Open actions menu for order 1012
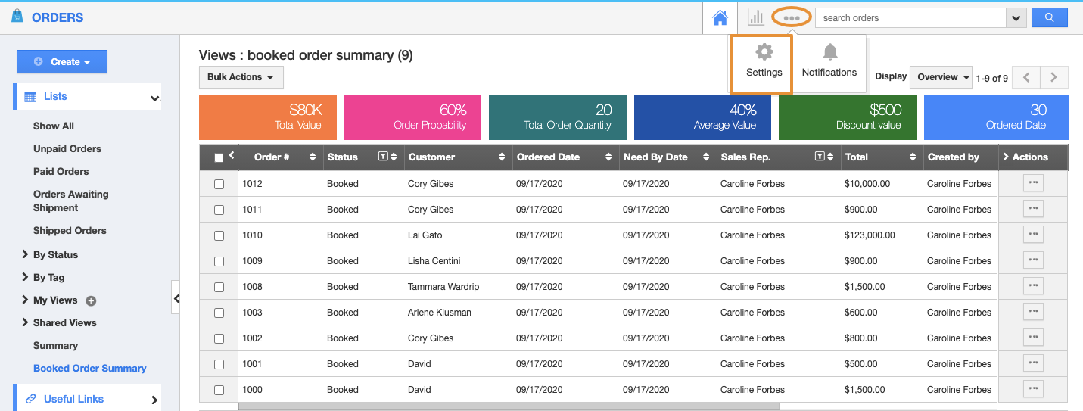Viewport: 1083px width, 411px height. tap(1033, 183)
